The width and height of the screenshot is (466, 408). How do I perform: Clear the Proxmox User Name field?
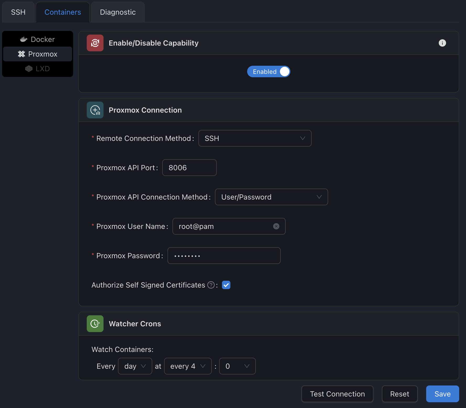click(x=276, y=226)
